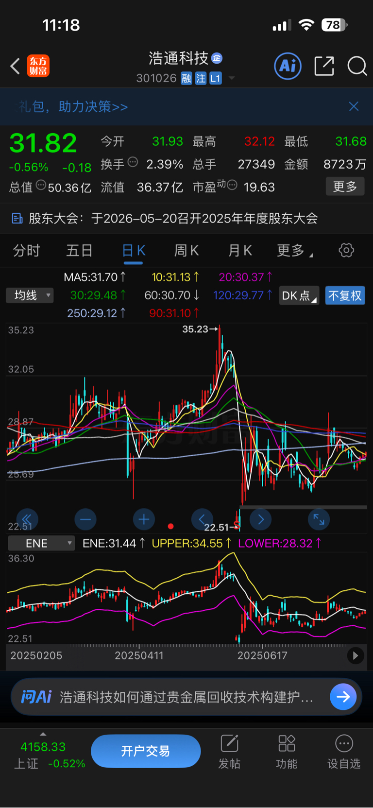Tap the 开户交易 button
The height and width of the screenshot is (808, 373).
pyautogui.click(x=146, y=751)
